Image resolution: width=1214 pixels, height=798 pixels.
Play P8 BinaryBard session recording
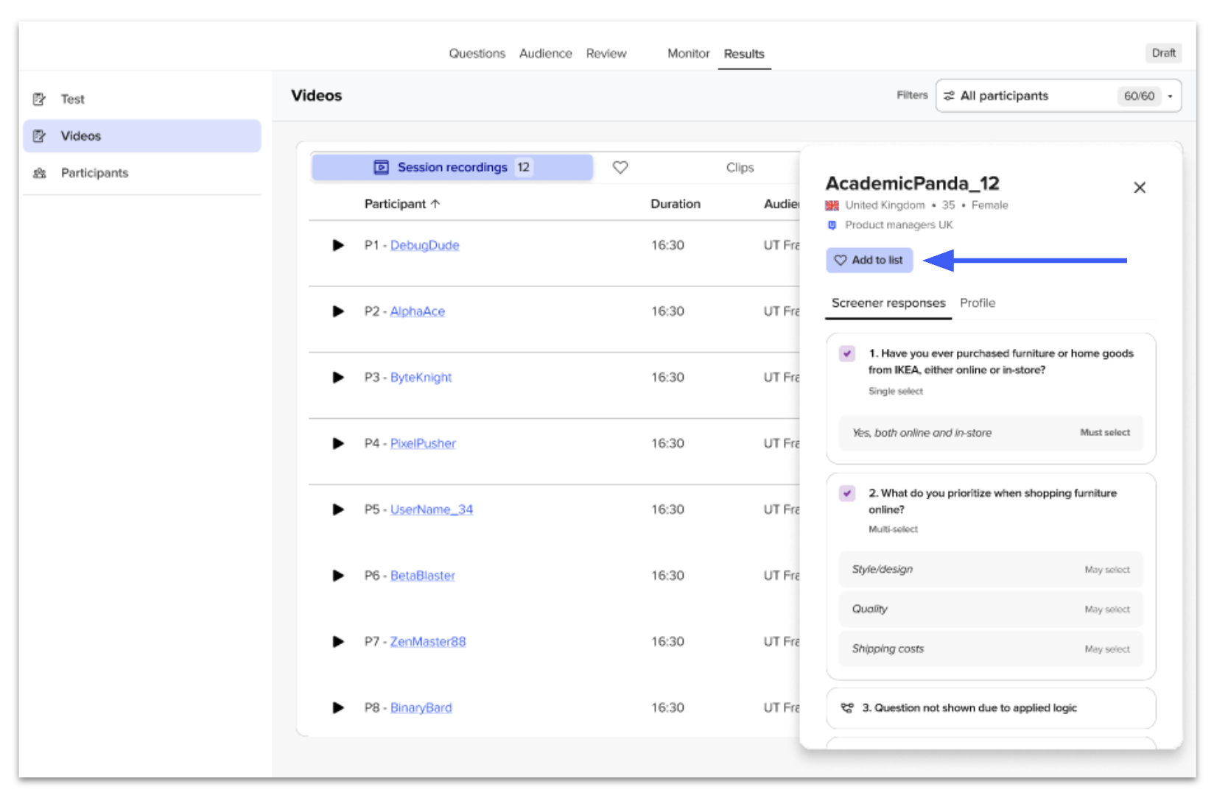coord(338,707)
